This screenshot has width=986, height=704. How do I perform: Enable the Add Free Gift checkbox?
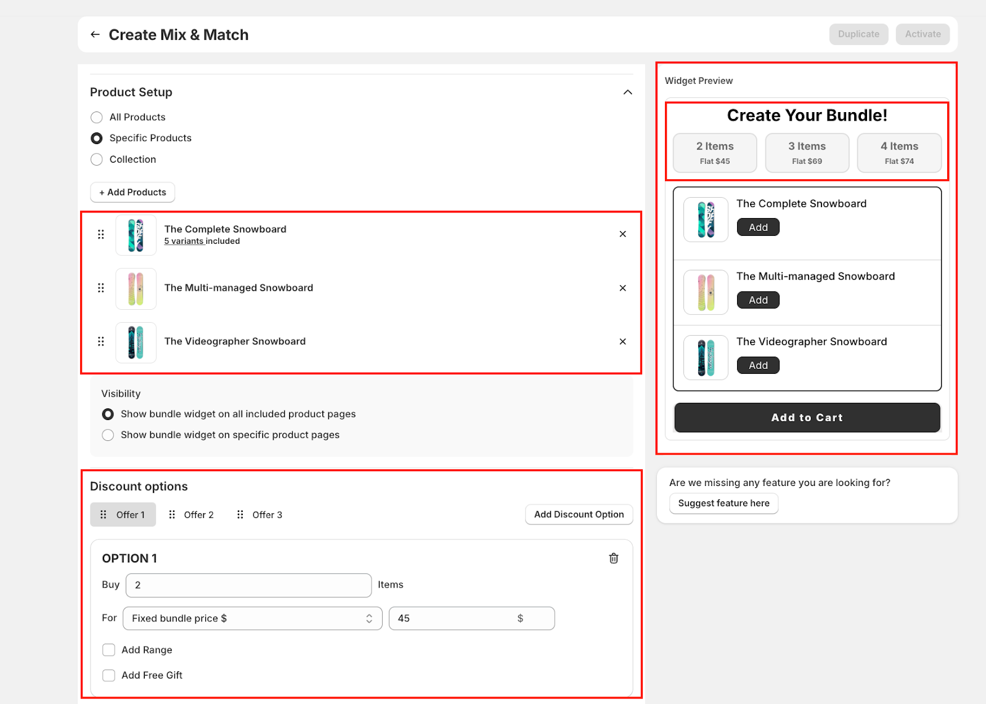point(109,676)
